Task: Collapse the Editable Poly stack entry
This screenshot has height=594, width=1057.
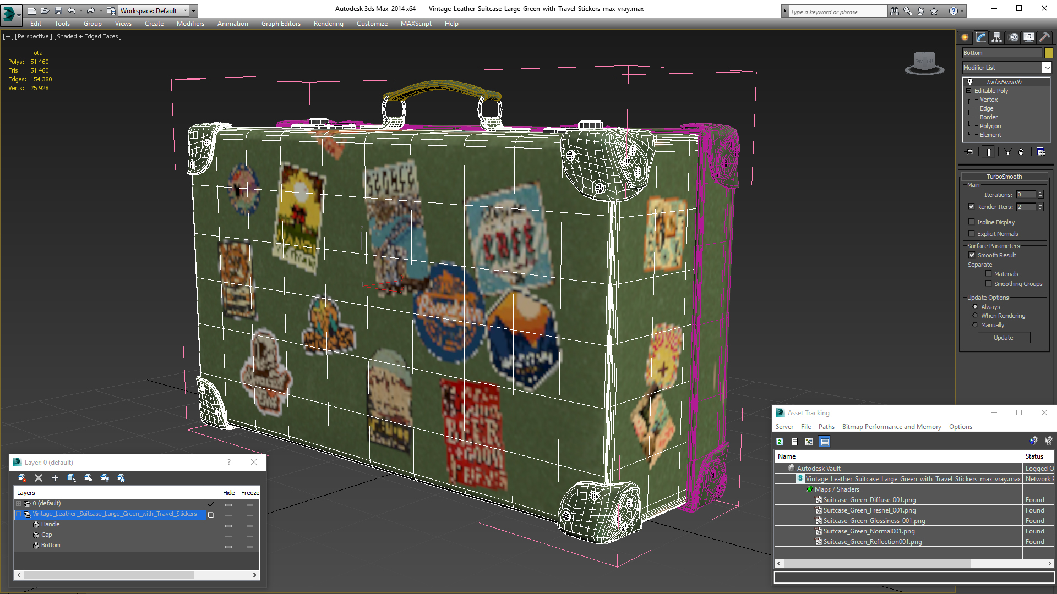Action: (x=968, y=91)
